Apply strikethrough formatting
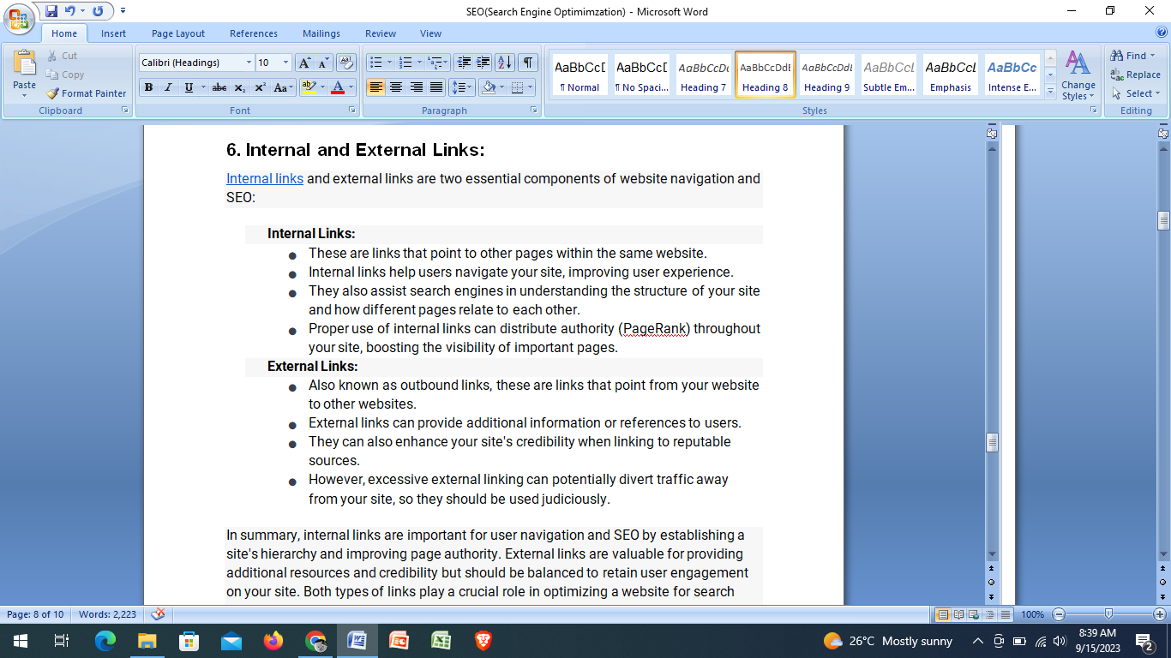This screenshot has width=1171, height=658. 219,87
